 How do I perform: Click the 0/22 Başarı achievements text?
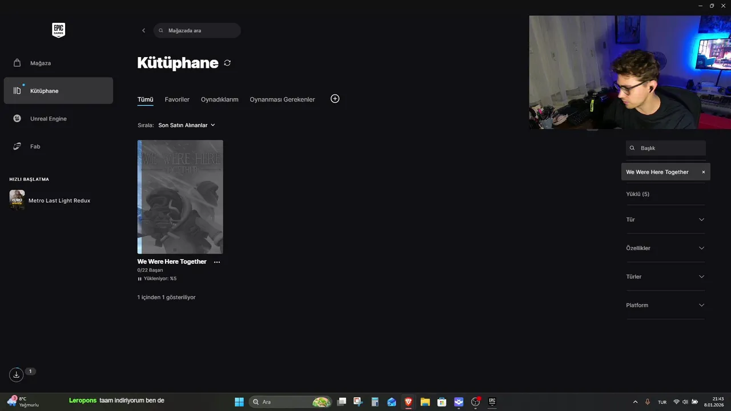(x=150, y=270)
